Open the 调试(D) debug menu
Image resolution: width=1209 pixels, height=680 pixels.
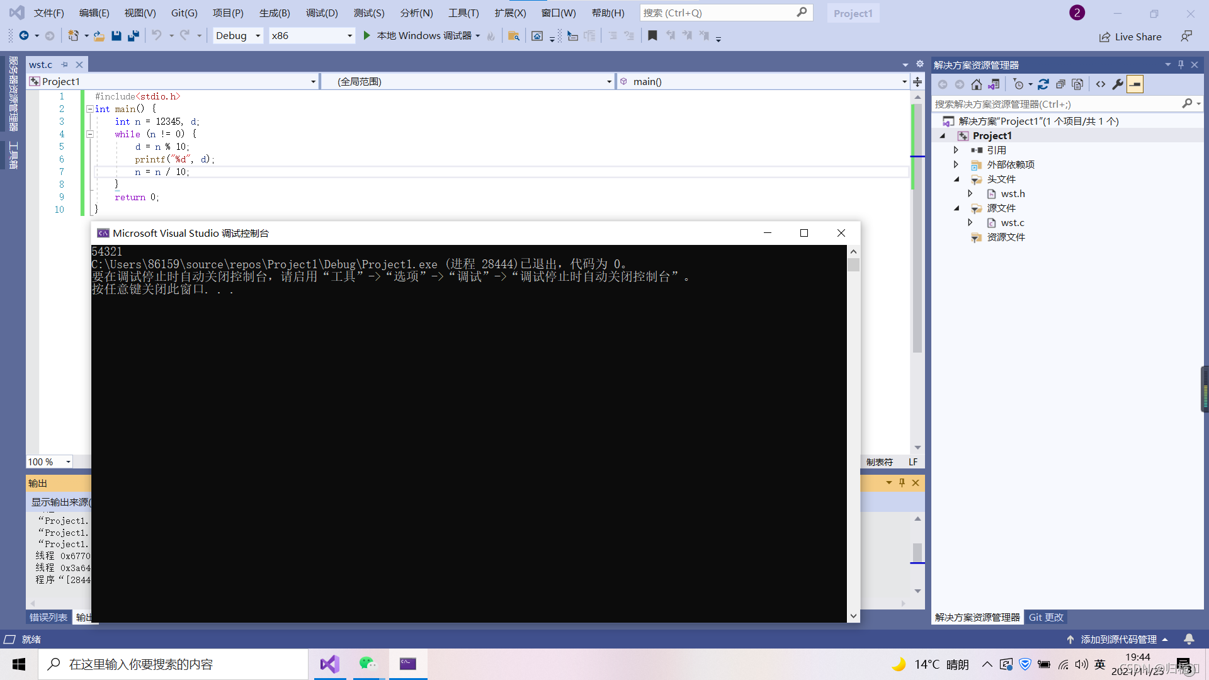point(322,13)
